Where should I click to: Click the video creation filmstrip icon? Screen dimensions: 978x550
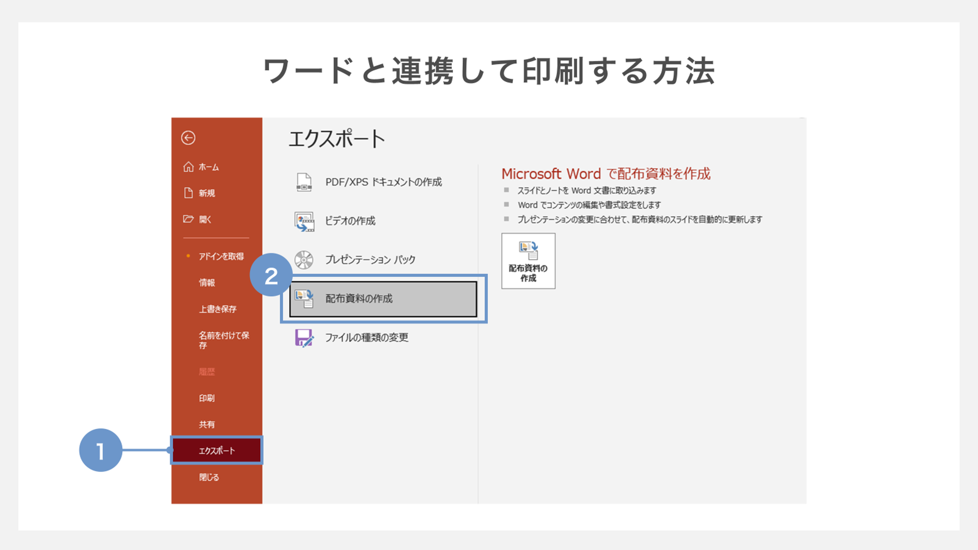click(304, 221)
